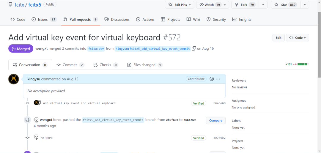The width and height of the screenshot is (321, 153).
Task: Open wengxt's profile in the merge line
Action: click(42, 48)
